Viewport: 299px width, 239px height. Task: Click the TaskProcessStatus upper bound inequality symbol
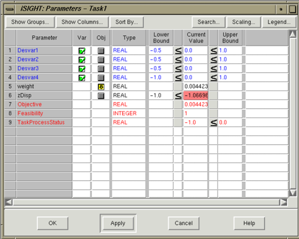214,123
